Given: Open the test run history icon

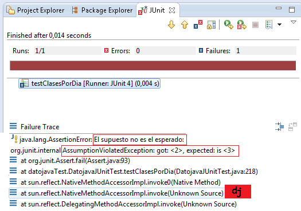Looking at the screenshot, I should coord(269,25).
